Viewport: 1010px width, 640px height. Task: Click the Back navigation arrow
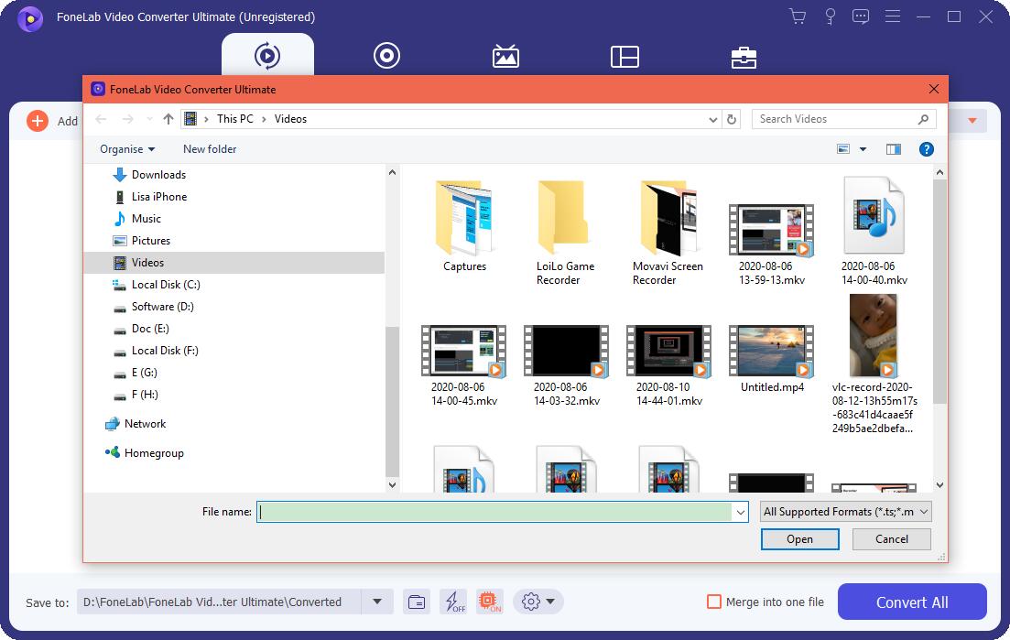(x=101, y=119)
